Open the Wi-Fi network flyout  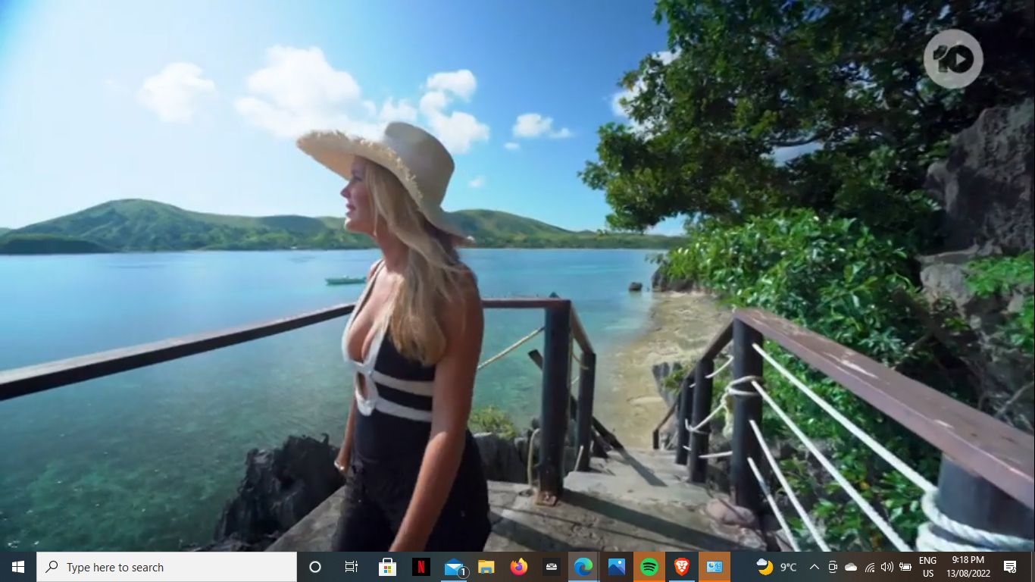click(x=869, y=567)
